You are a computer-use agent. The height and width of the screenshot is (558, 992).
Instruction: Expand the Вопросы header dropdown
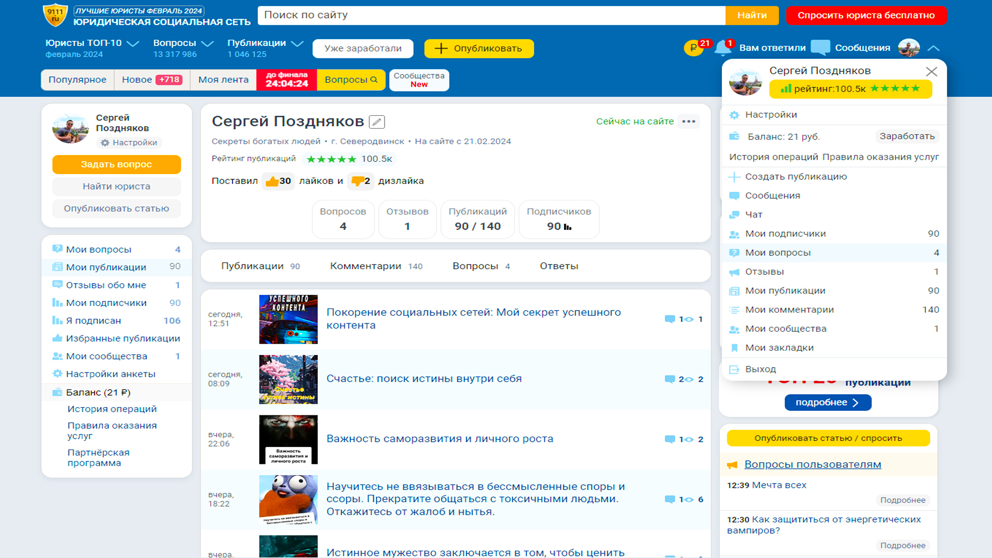[207, 43]
